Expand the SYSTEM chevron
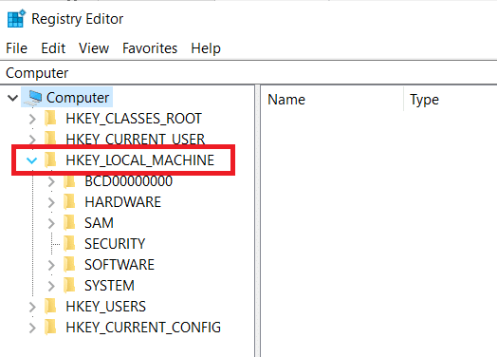The image size is (497, 357). coord(51,286)
